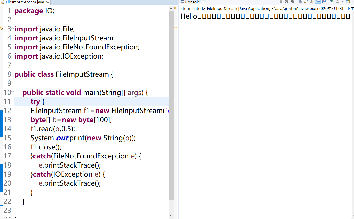354x219 pixels.
Task: Click the 'f1.close();' line
Action: [x=46, y=147]
